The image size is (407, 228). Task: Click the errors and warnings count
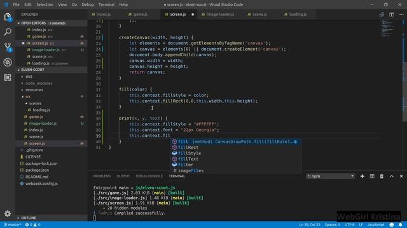[32, 225]
